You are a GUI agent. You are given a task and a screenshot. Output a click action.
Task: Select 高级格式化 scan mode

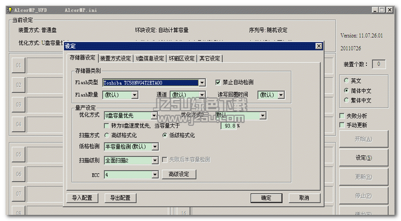pos(107,135)
